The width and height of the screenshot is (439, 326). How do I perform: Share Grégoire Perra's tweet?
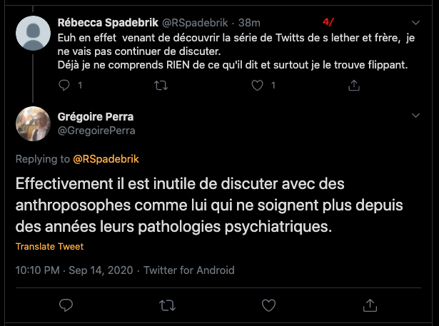point(370,305)
